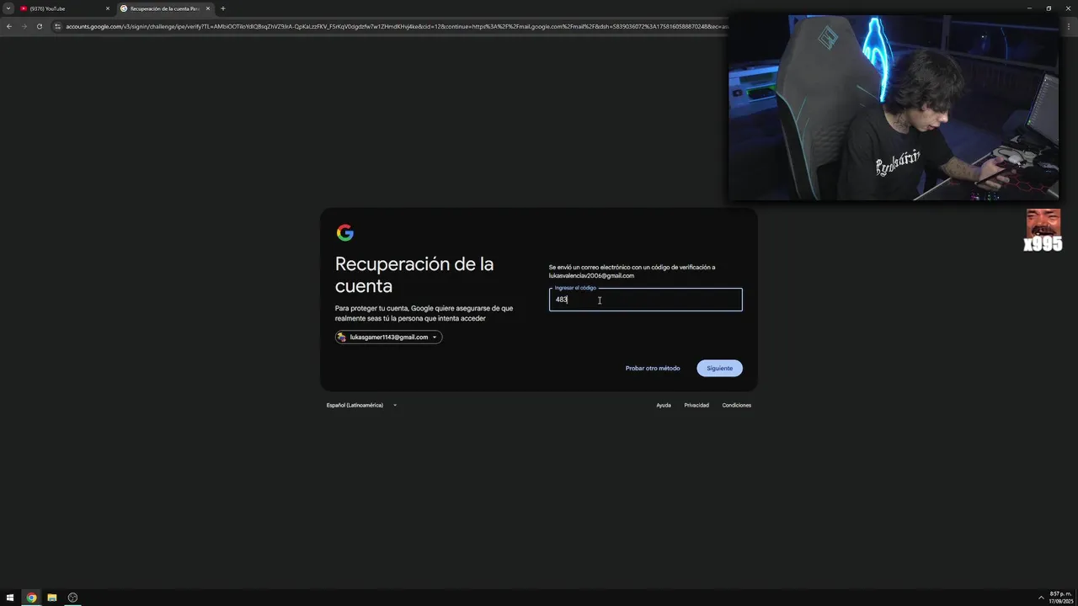This screenshot has width=1078, height=606.
Task: Open the Privacidad link
Action: pyautogui.click(x=696, y=405)
